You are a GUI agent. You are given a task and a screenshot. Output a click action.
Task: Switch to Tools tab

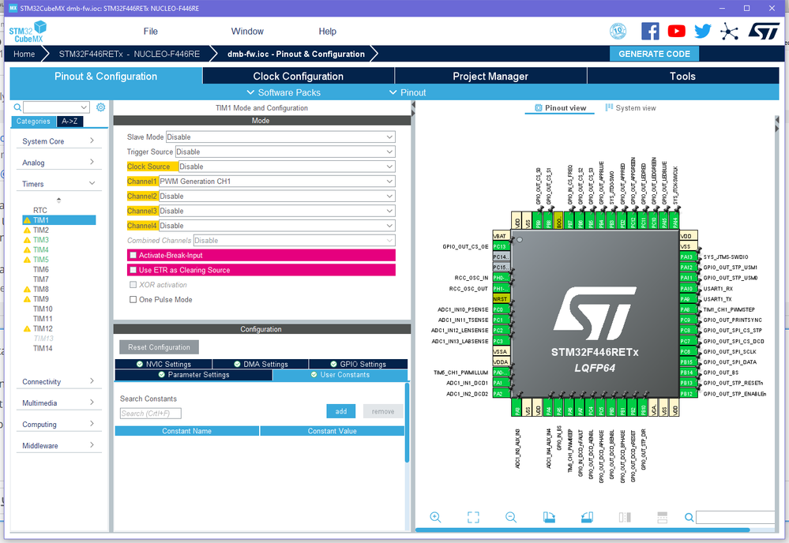(683, 77)
